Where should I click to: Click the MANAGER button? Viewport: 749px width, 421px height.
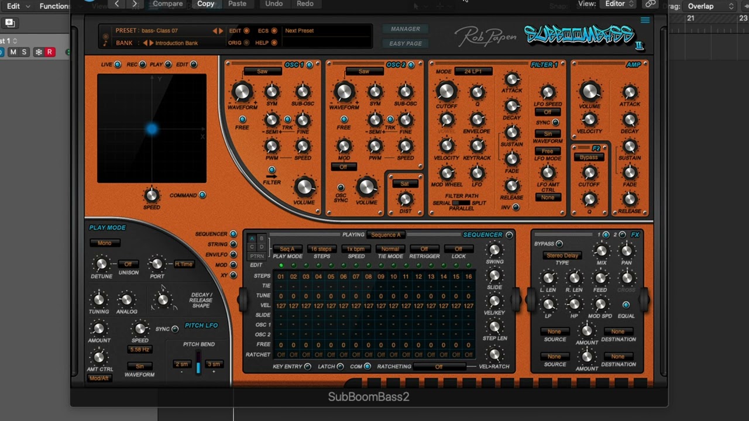[405, 29]
